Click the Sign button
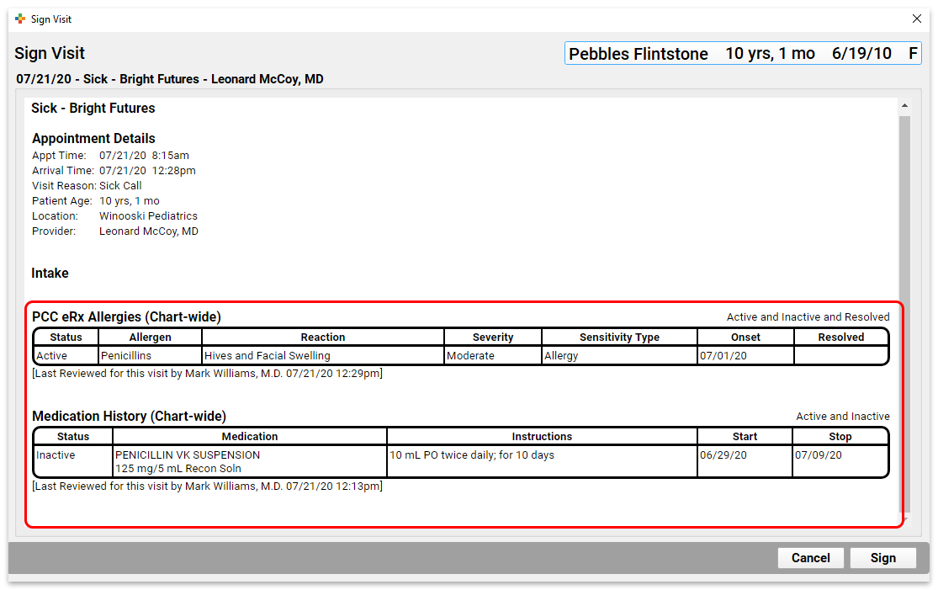The width and height of the screenshot is (938, 590). tap(883, 558)
